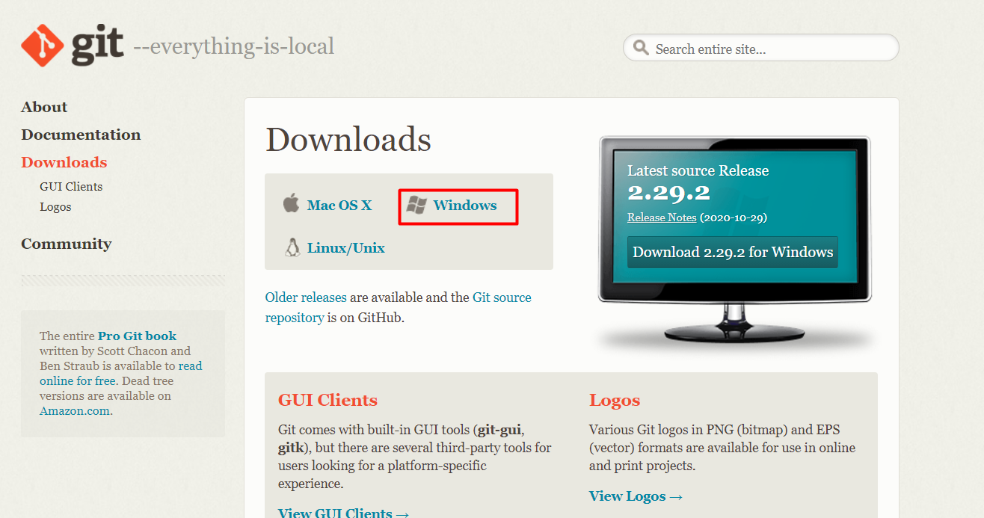Click the monitor image with latest release
The height and width of the screenshot is (518, 984).
pyautogui.click(x=734, y=241)
